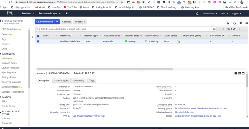Toggle checkbox for instance i-0956fefd555a8a36a
249x129 pixels.
tap(38, 41)
